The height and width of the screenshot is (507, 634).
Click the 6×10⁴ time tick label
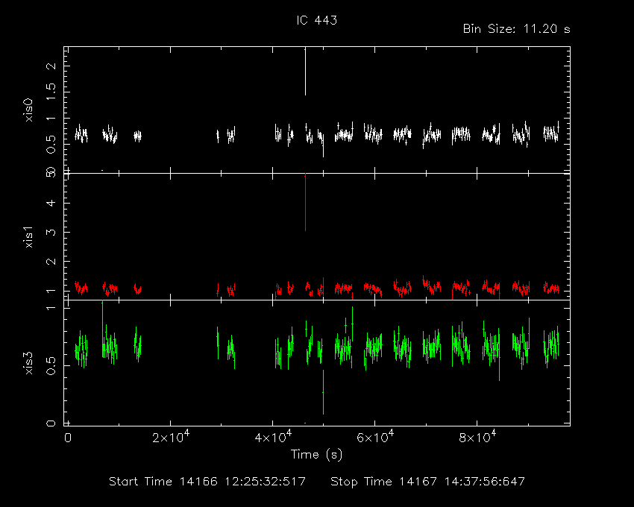coord(375,437)
